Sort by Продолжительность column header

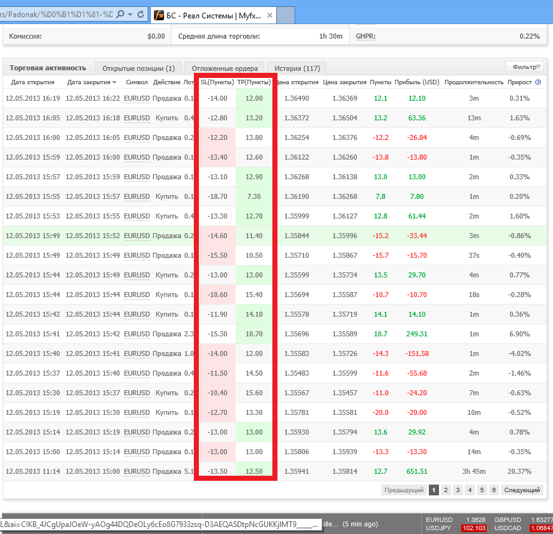click(x=474, y=82)
